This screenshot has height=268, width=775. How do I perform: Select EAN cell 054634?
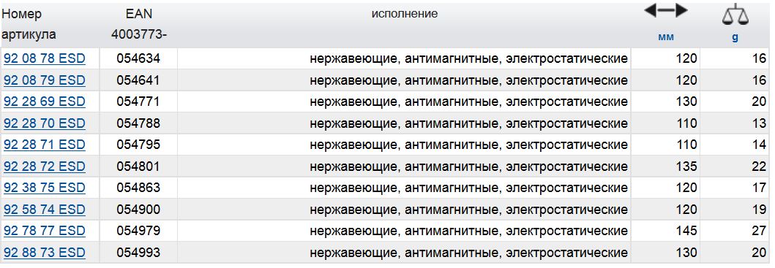coord(138,58)
